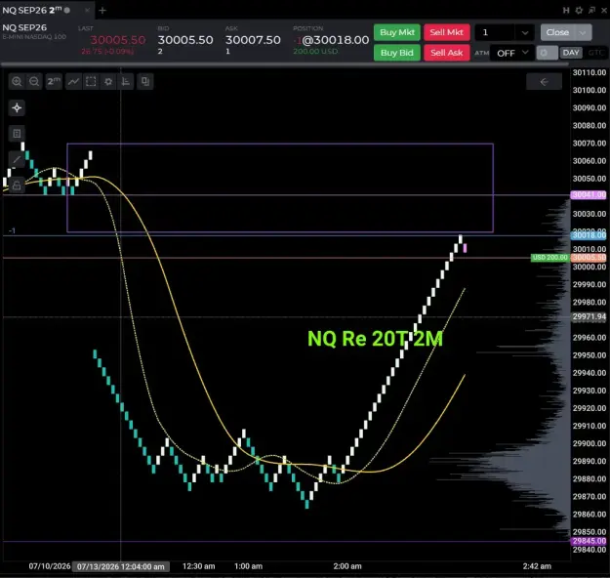Open the indicators bar-chart axis icon
Viewport: 610px width, 578px height.
pyautogui.click(x=126, y=82)
